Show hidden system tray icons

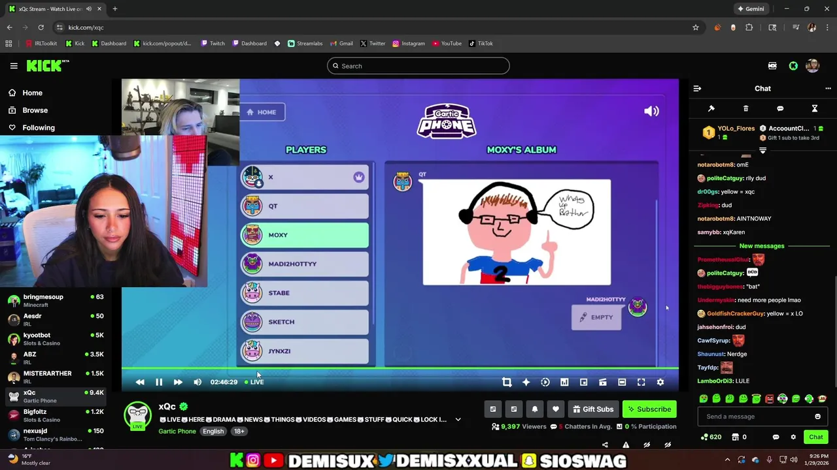click(x=727, y=460)
